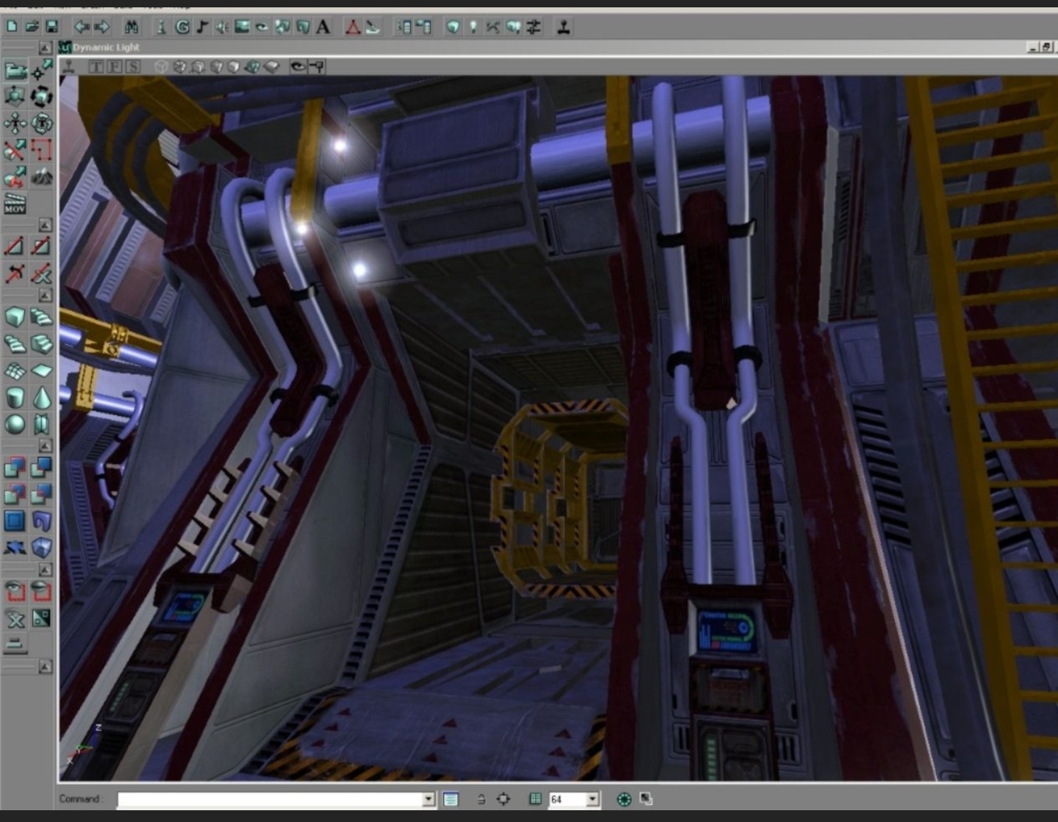1058x822 pixels.
Task: Focus the Command input field
Action: 270,799
